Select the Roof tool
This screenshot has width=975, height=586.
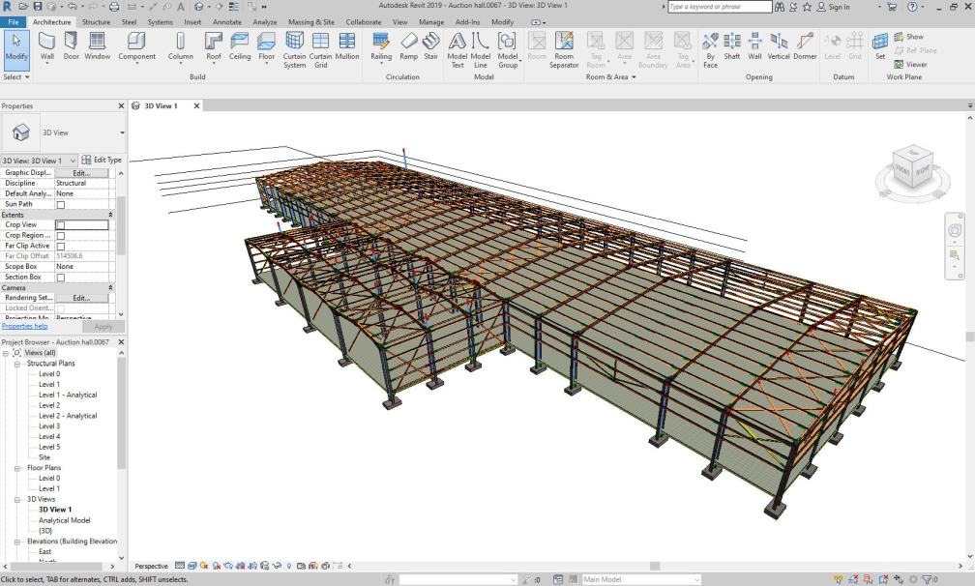point(213,47)
